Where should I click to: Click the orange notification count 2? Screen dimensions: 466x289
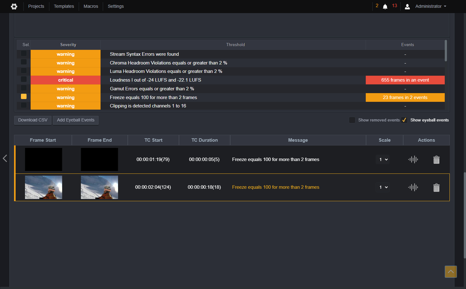377,6
